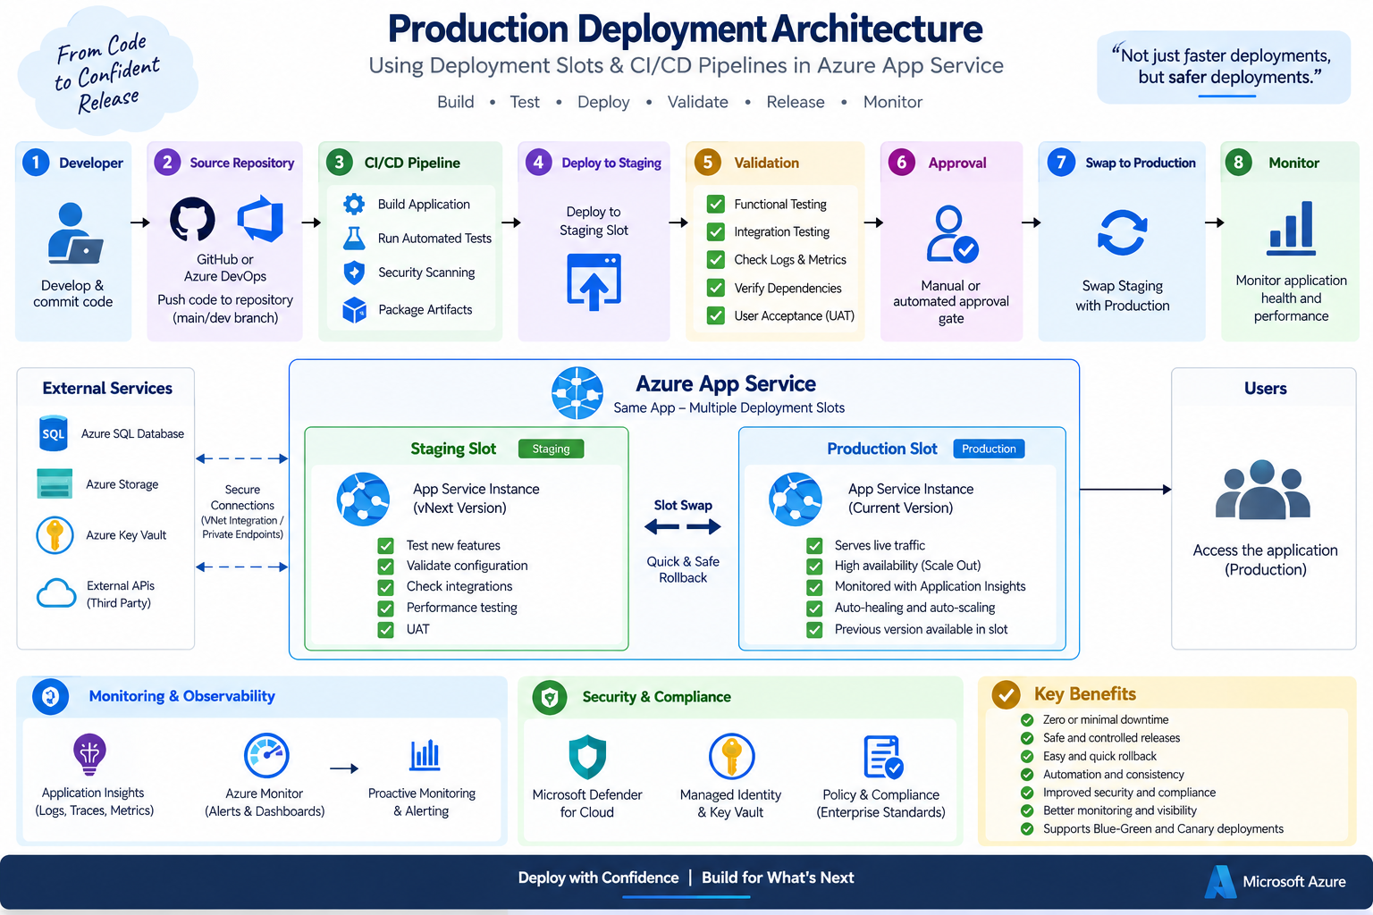Click the Quick & Safe Rollback text
1373x915 pixels.
[683, 569]
